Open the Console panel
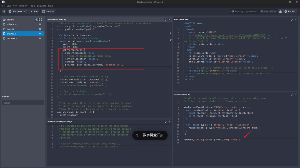 [48, 11]
